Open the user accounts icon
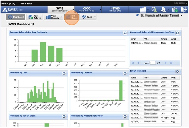This screenshot has width=189, height=128. (163, 10)
